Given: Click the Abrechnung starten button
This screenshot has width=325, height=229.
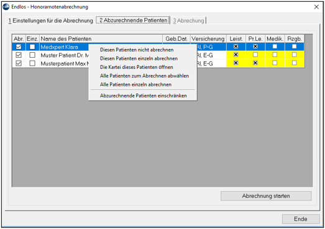Looking at the screenshot, I should pyautogui.click(x=266, y=196).
